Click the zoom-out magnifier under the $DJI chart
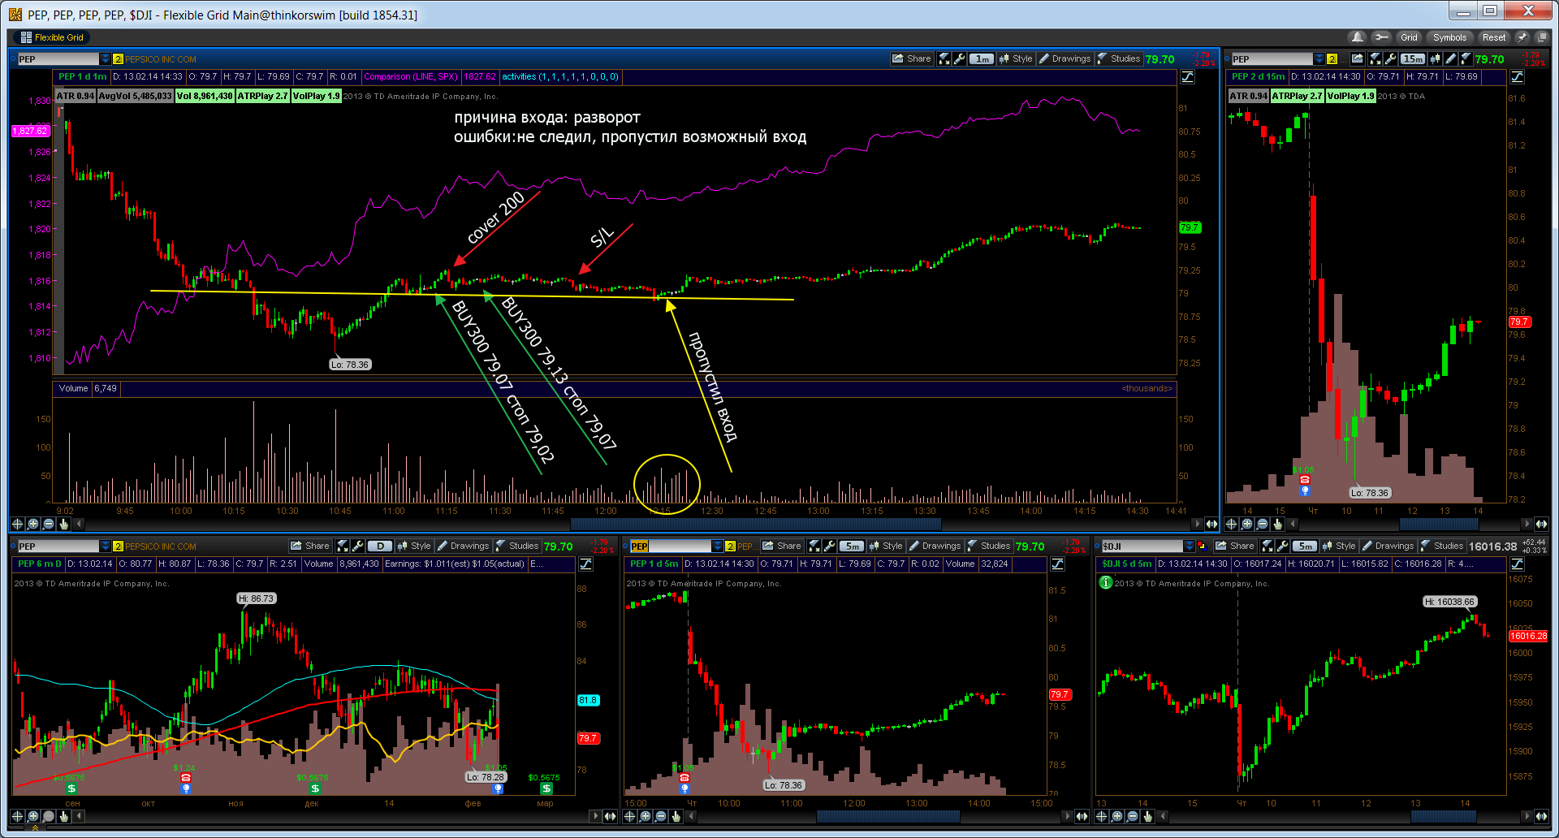The image size is (1559, 838). [x=1133, y=816]
